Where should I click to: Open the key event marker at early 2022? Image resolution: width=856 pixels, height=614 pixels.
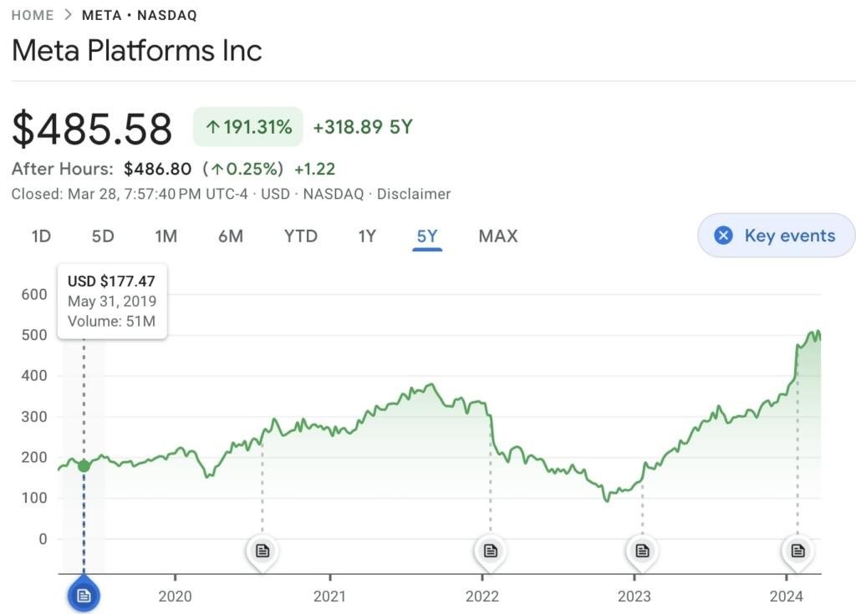click(x=491, y=551)
